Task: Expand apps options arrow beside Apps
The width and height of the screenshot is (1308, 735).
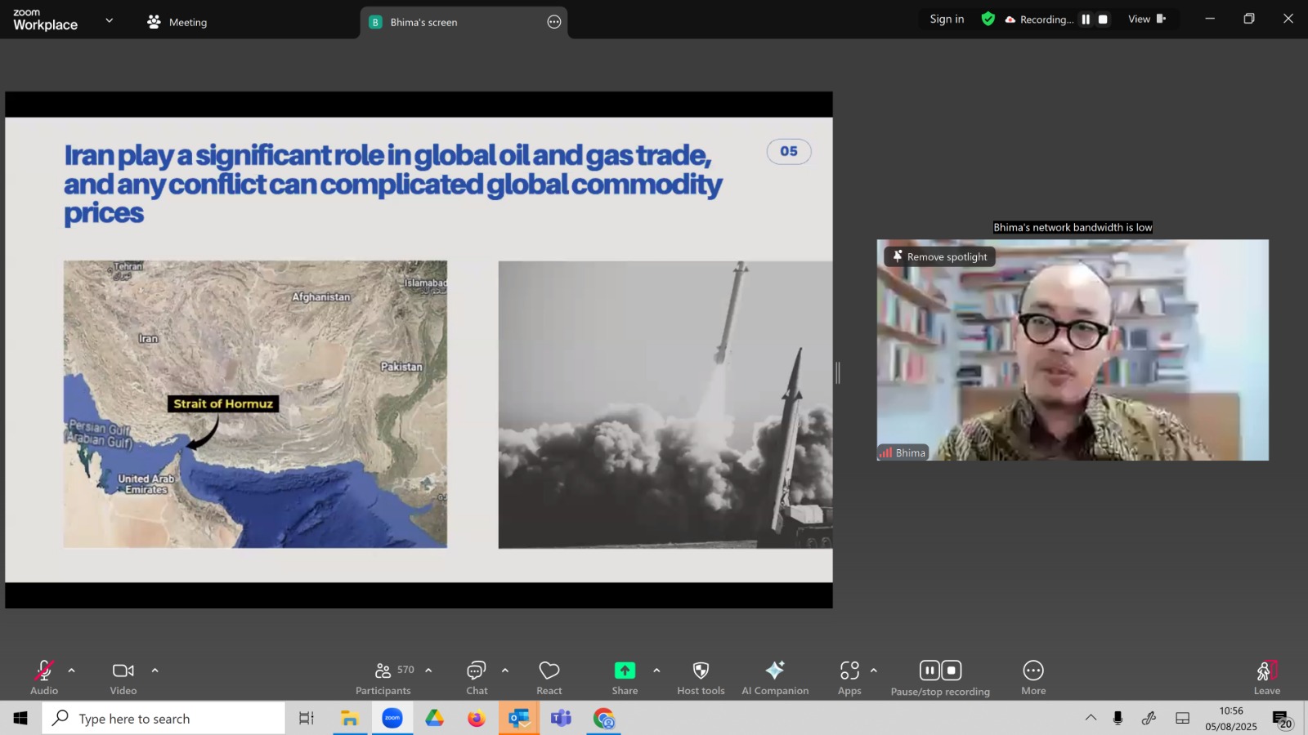Action: click(x=874, y=670)
